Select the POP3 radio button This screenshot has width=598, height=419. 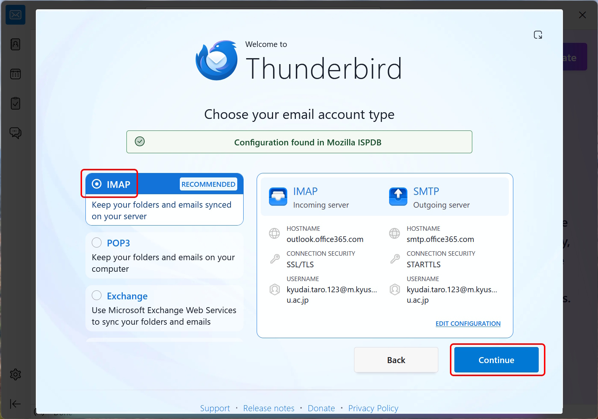pyautogui.click(x=97, y=243)
